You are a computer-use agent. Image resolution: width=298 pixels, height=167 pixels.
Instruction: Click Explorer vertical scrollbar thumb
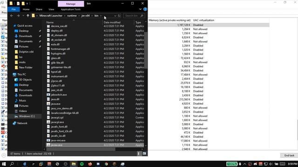click(146, 50)
